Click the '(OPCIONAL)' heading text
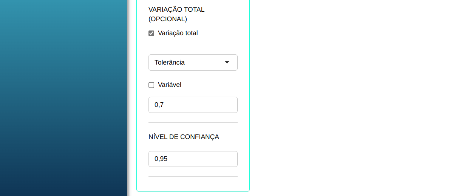Viewport: 470px width, 196px height. [168, 19]
